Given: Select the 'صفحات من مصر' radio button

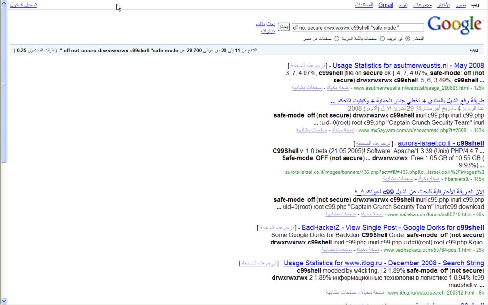Looking at the screenshot, I should click(x=337, y=39).
